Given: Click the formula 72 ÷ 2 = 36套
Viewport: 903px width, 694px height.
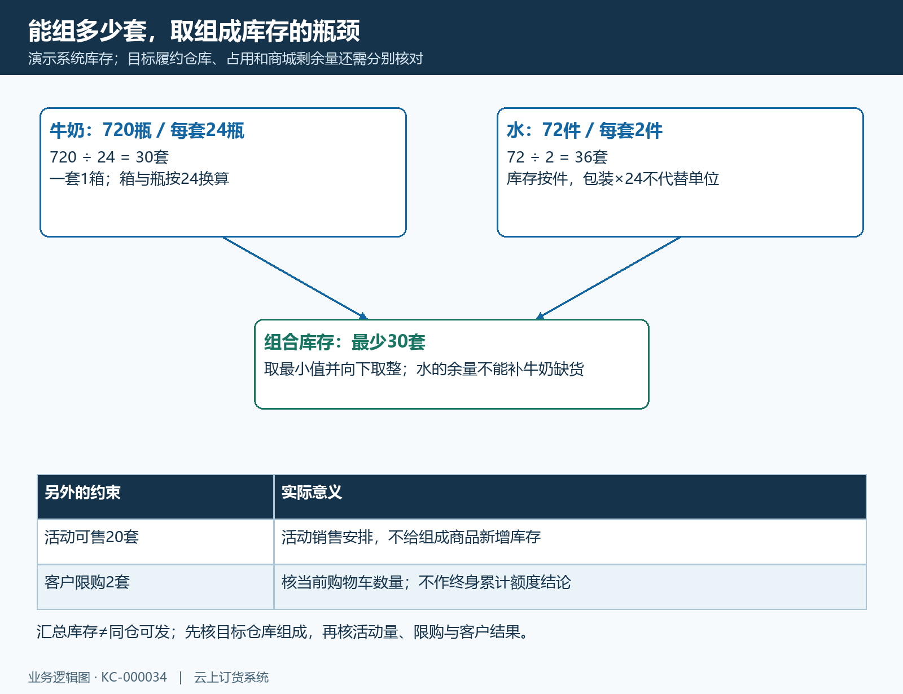Looking at the screenshot, I should pos(557,157).
